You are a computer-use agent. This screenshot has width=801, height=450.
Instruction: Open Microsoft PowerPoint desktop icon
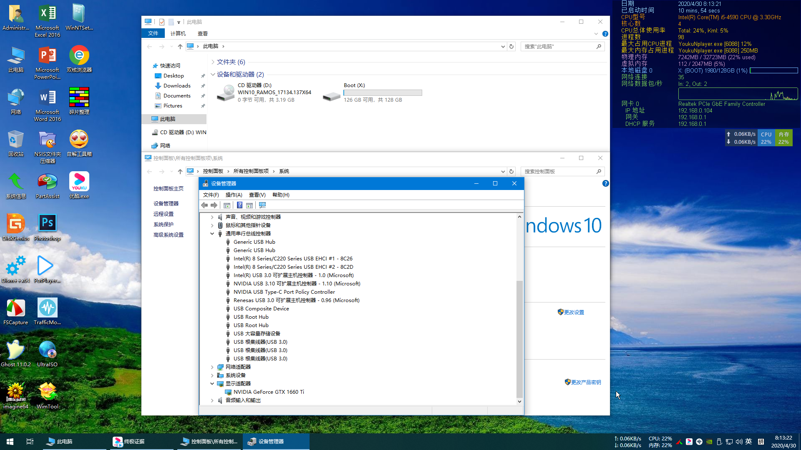coord(47,62)
